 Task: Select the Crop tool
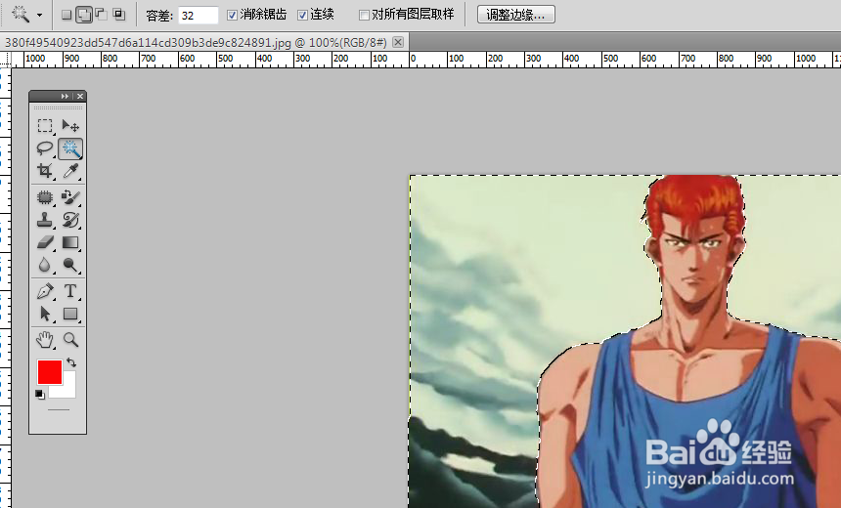[45, 171]
